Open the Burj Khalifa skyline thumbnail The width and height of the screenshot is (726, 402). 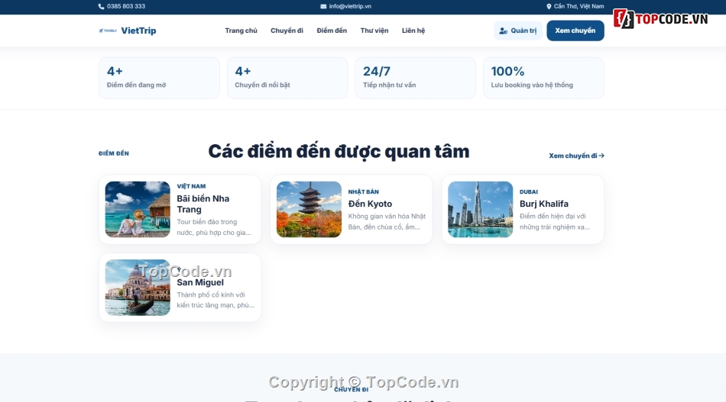coord(480,209)
